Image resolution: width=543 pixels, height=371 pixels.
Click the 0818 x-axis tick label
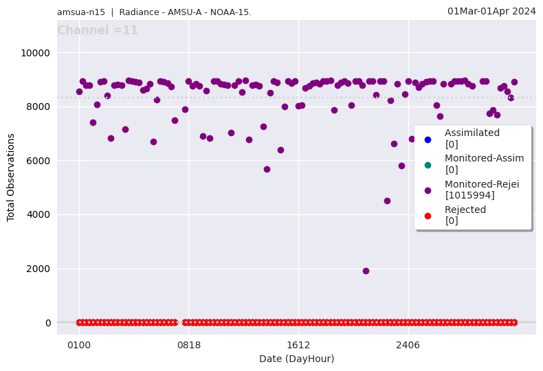pyautogui.click(x=188, y=345)
